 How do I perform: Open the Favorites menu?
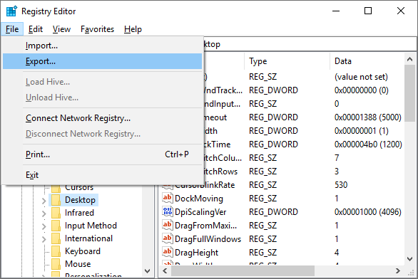pos(97,29)
